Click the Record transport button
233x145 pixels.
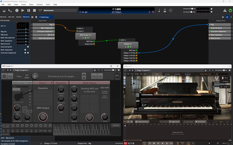point(17,10)
